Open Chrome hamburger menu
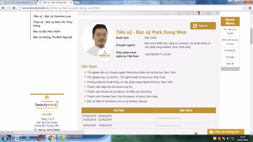Viewport: 253px width, 142px height. [250, 8]
